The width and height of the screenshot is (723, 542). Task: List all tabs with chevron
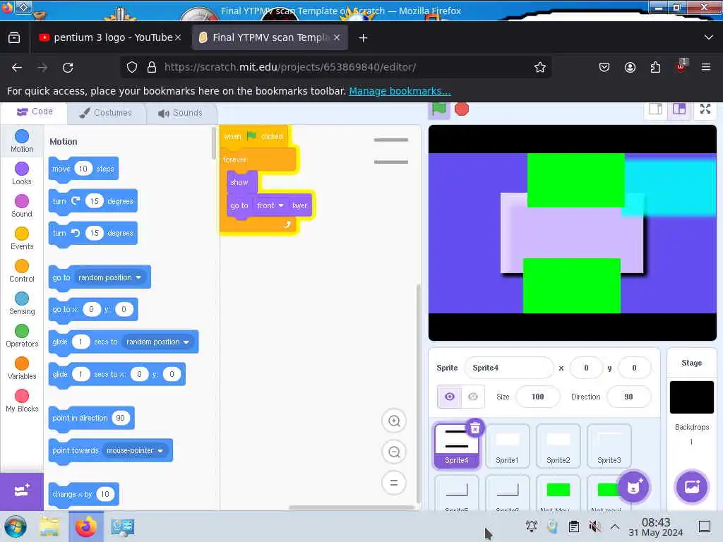(709, 38)
